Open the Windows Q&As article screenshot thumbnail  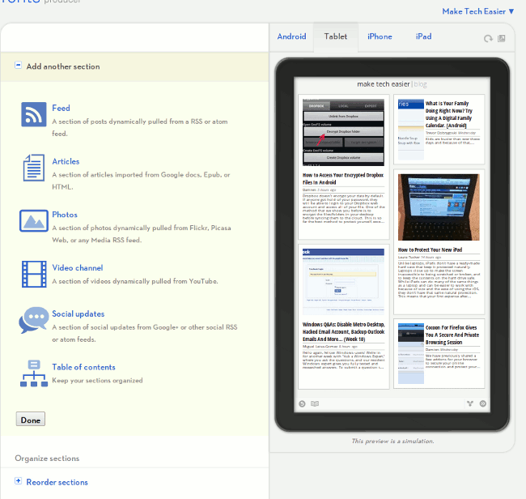tap(343, 282)
